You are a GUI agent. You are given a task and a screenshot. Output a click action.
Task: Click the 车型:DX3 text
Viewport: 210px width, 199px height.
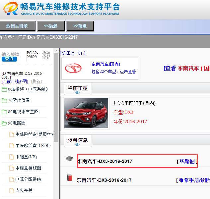123,112
